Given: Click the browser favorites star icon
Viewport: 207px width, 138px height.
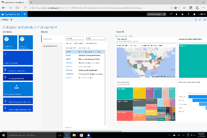Looking at the screenshot, I should 176,8.
